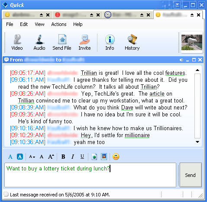The width and height of the screenshot is (207, 202).
Task: Reset font to normal size with plain A
Action: [42, 157]
